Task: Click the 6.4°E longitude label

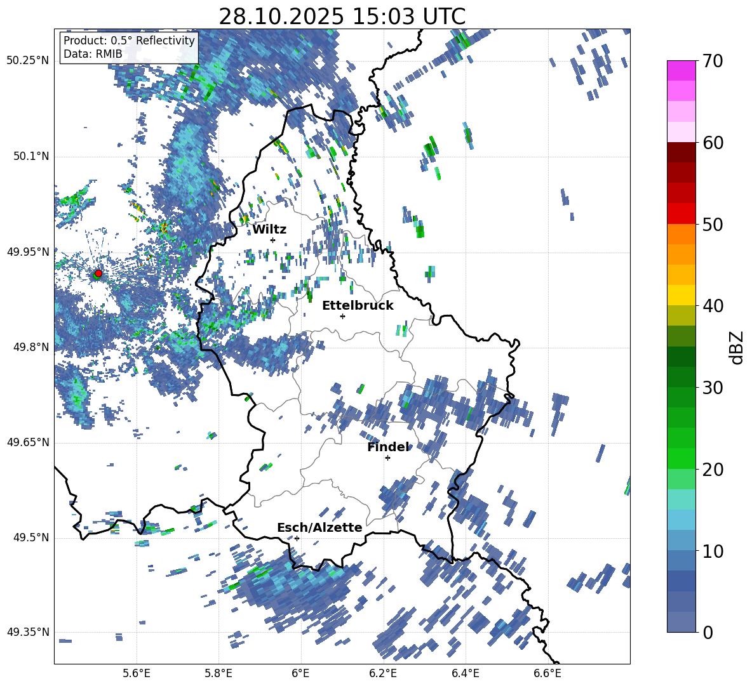Action: (465, 674)
